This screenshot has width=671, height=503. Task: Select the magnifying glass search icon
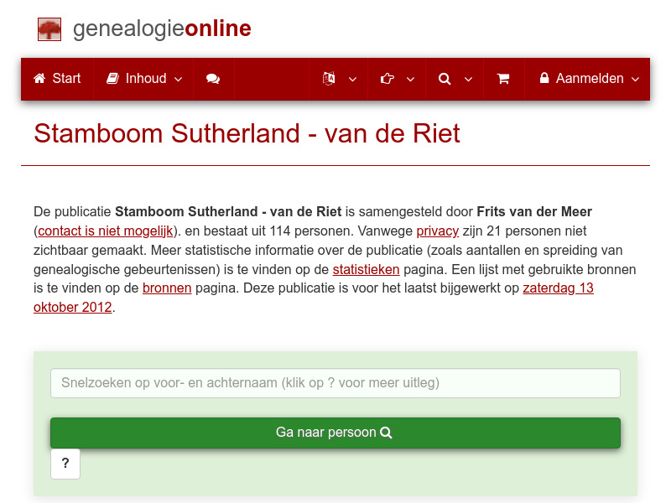[x=445, y=79]
